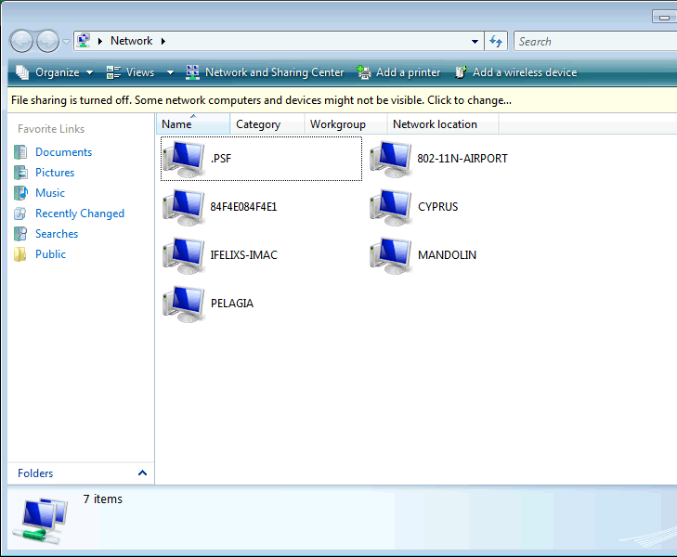Screen dimensions: 677x557
Task: Open the .PSF network computer icon
Action: click(x=184, y=159)
